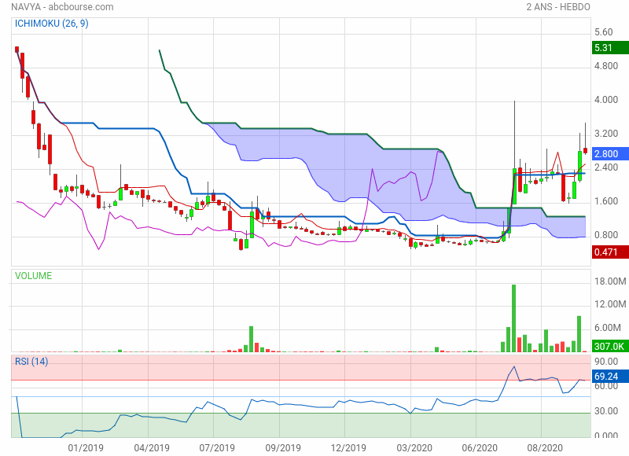Image resolution: width=629 pixels, height=456 pixels.
Task: Click the 2 ANS - HEBDO period label
Action: click(x=558, y=7)
